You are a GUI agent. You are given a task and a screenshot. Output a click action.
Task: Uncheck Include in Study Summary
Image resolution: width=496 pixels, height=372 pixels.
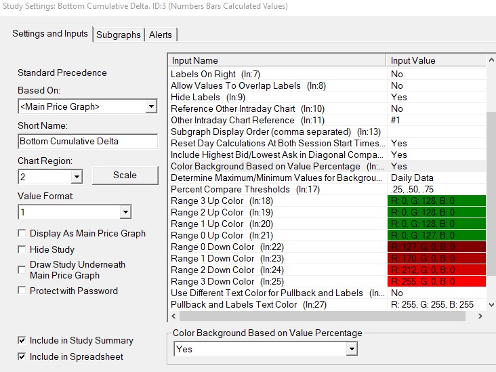[23, 341]
